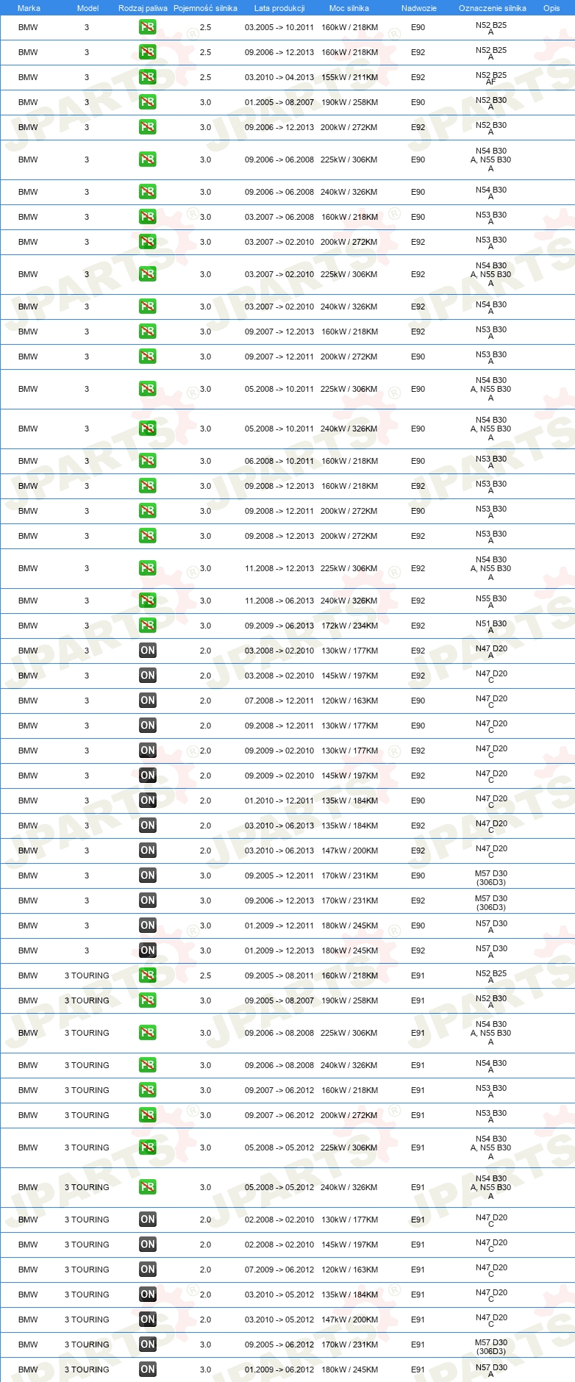This screenshot has width=575, height=1382.
Task: Click the date cell 01.2010 -> 12.2011
Action: [279, 801]
